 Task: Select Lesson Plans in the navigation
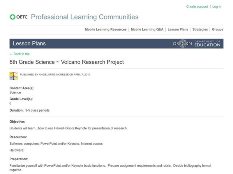(178, 29)
